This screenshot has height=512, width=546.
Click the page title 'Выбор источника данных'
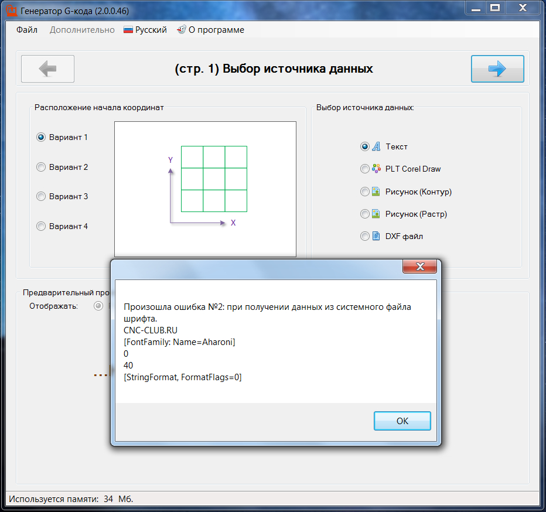coord(298,69)
